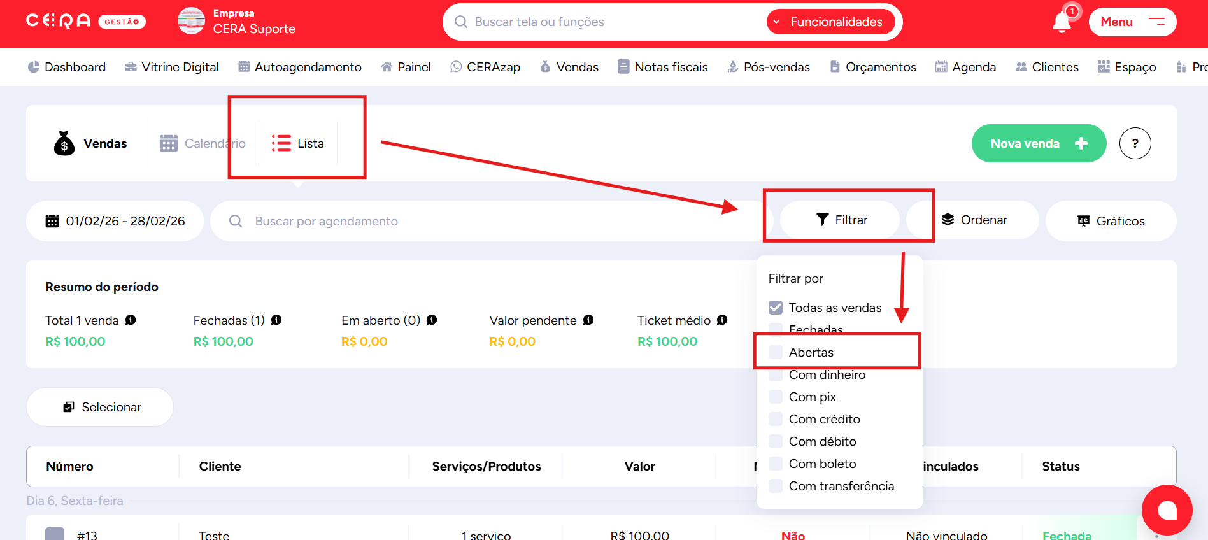Click the Buscar por agendamento search field
This screenshot has height=540, width=1208.
tap(484, 221)
